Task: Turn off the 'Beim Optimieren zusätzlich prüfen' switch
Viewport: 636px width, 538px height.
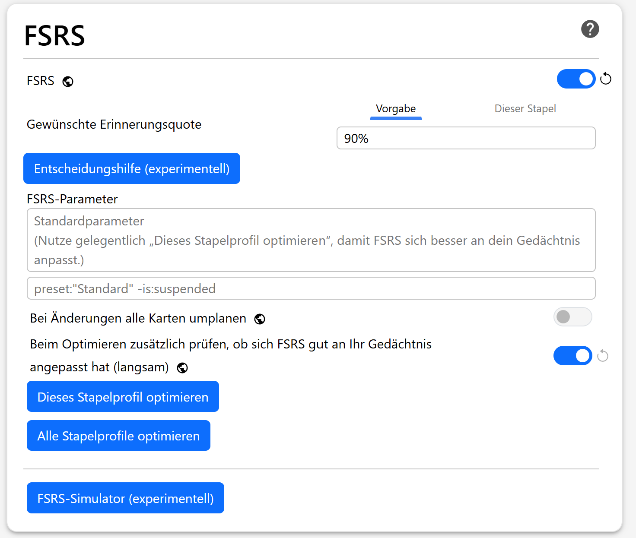Action: point(572,356)
